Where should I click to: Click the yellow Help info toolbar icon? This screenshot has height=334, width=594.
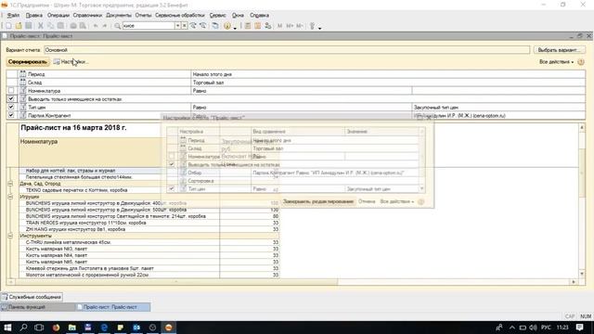click(226, 26)
